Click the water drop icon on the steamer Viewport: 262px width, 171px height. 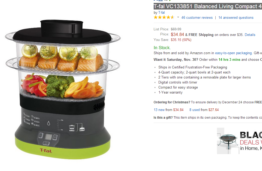48,123
